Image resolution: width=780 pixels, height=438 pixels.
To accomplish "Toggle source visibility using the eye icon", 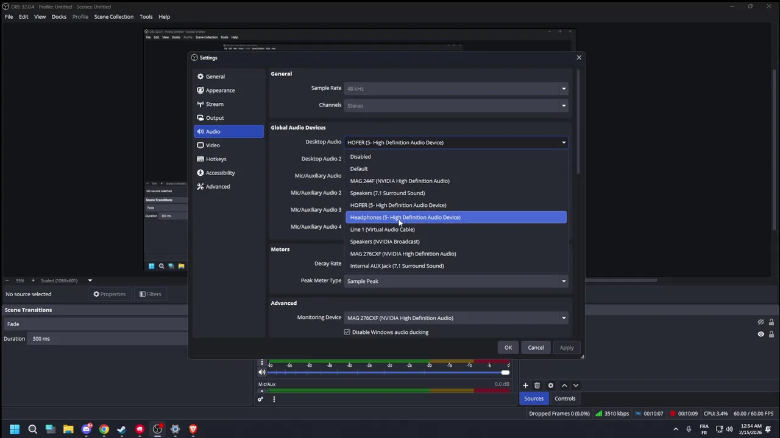I will click(760, 334).
